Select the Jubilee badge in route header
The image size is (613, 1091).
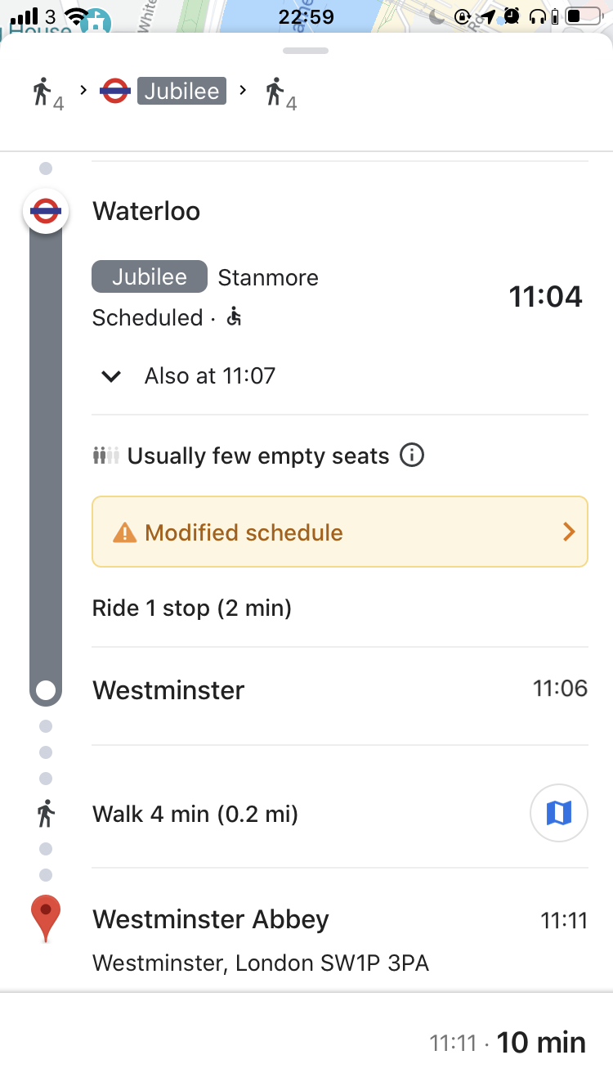pos(181,91)
